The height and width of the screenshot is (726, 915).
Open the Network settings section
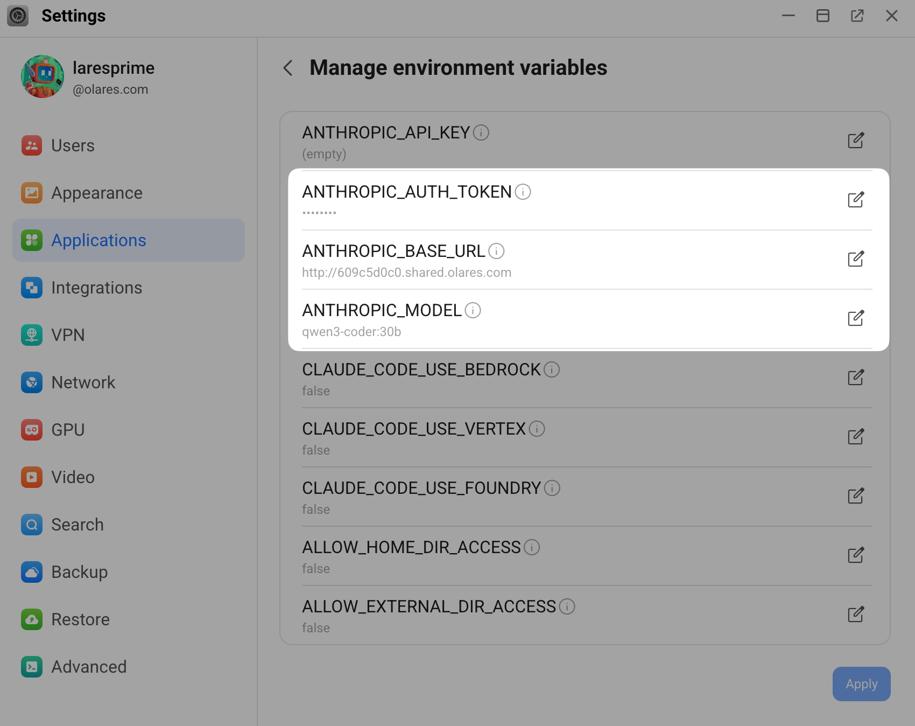[129, 382]
